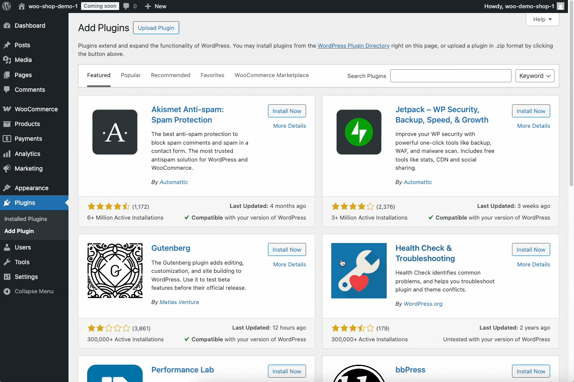Open the New content menu
The image size is (574, 382).
pyautogui.click(x=155, y=6)
